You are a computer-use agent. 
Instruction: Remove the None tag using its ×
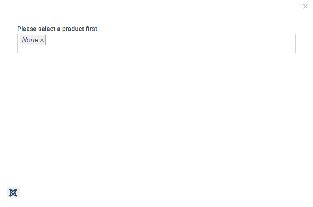42,40
